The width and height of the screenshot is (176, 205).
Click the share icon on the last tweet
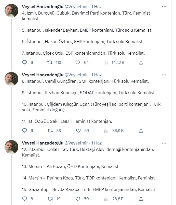click(141, 199)
